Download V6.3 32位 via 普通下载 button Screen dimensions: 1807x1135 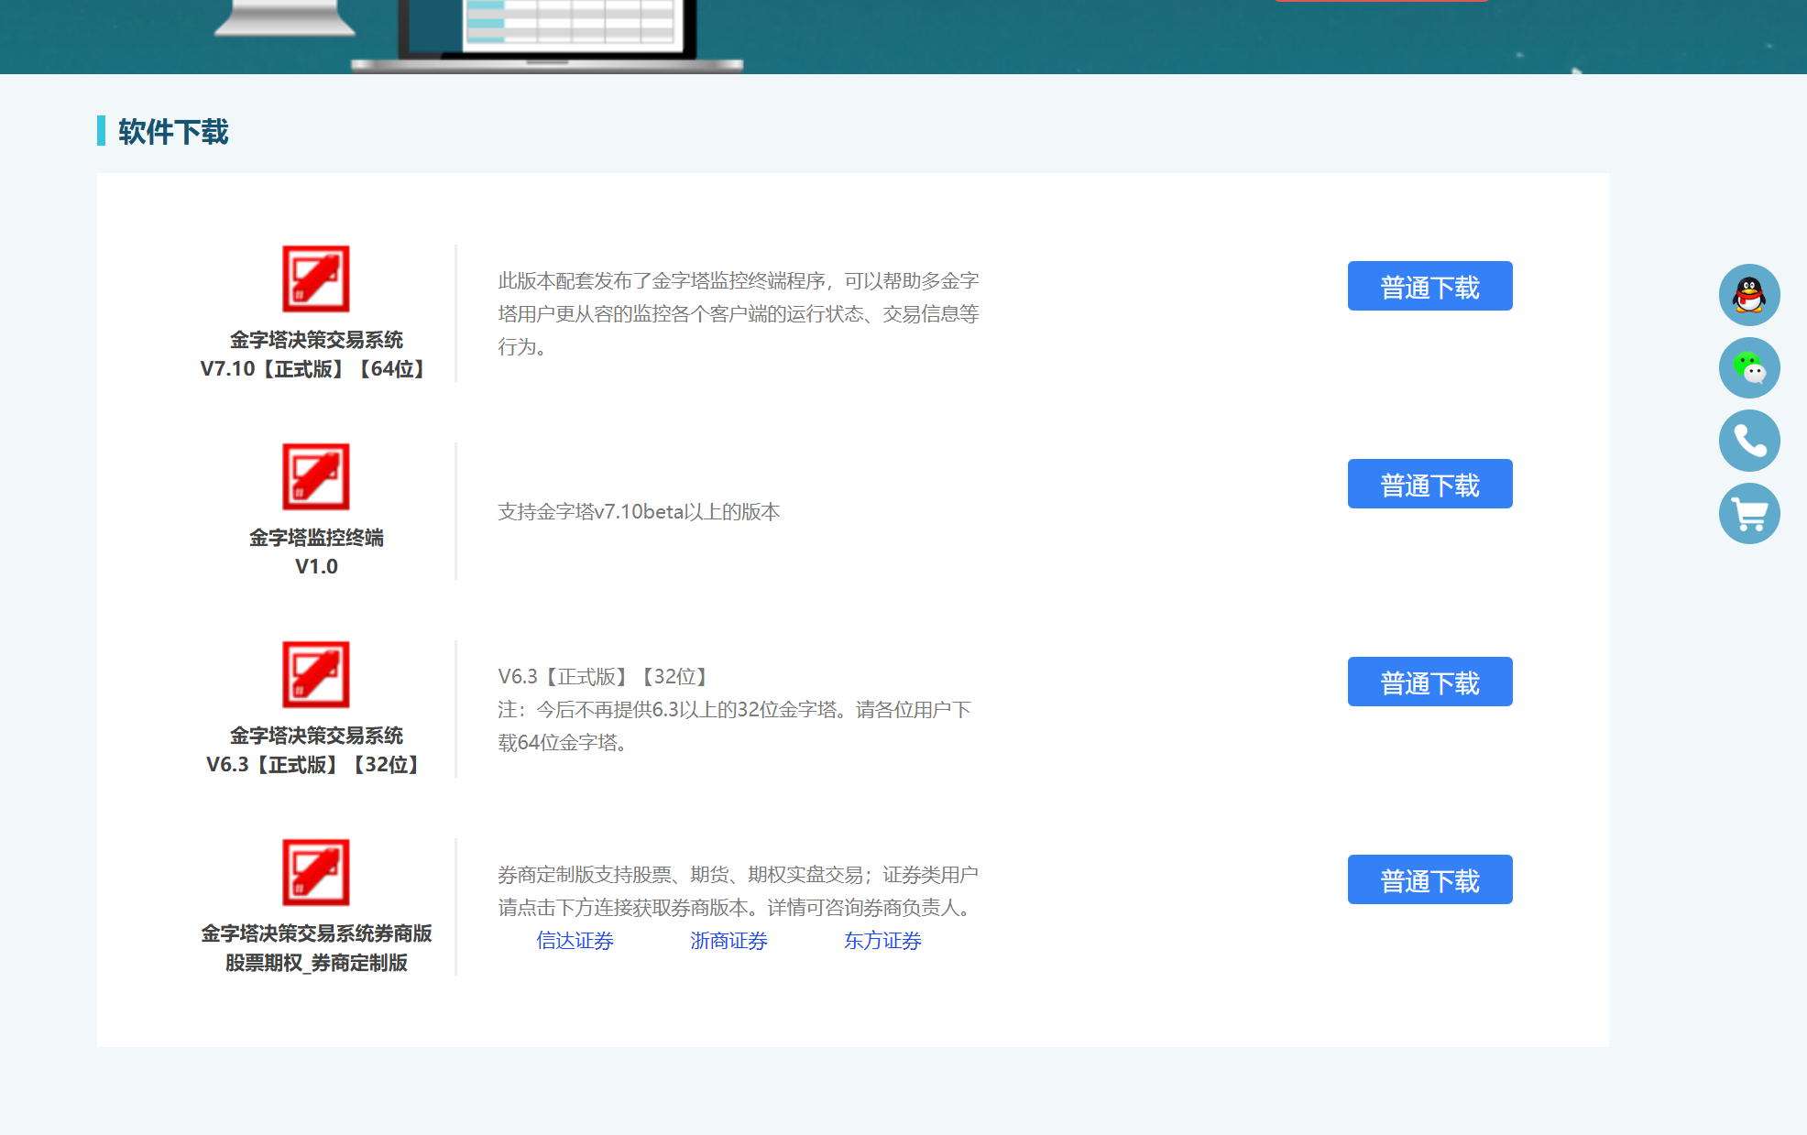tap(1429, 682)
